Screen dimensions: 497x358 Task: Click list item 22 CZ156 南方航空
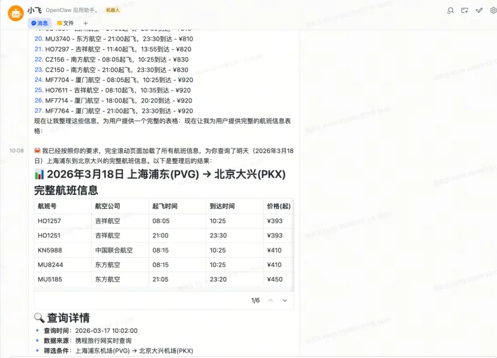112,59
